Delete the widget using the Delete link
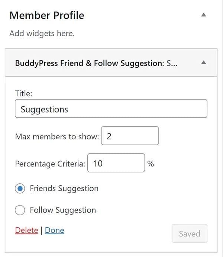Viewport: 223px width, 257px height. [x=26, y=230]
